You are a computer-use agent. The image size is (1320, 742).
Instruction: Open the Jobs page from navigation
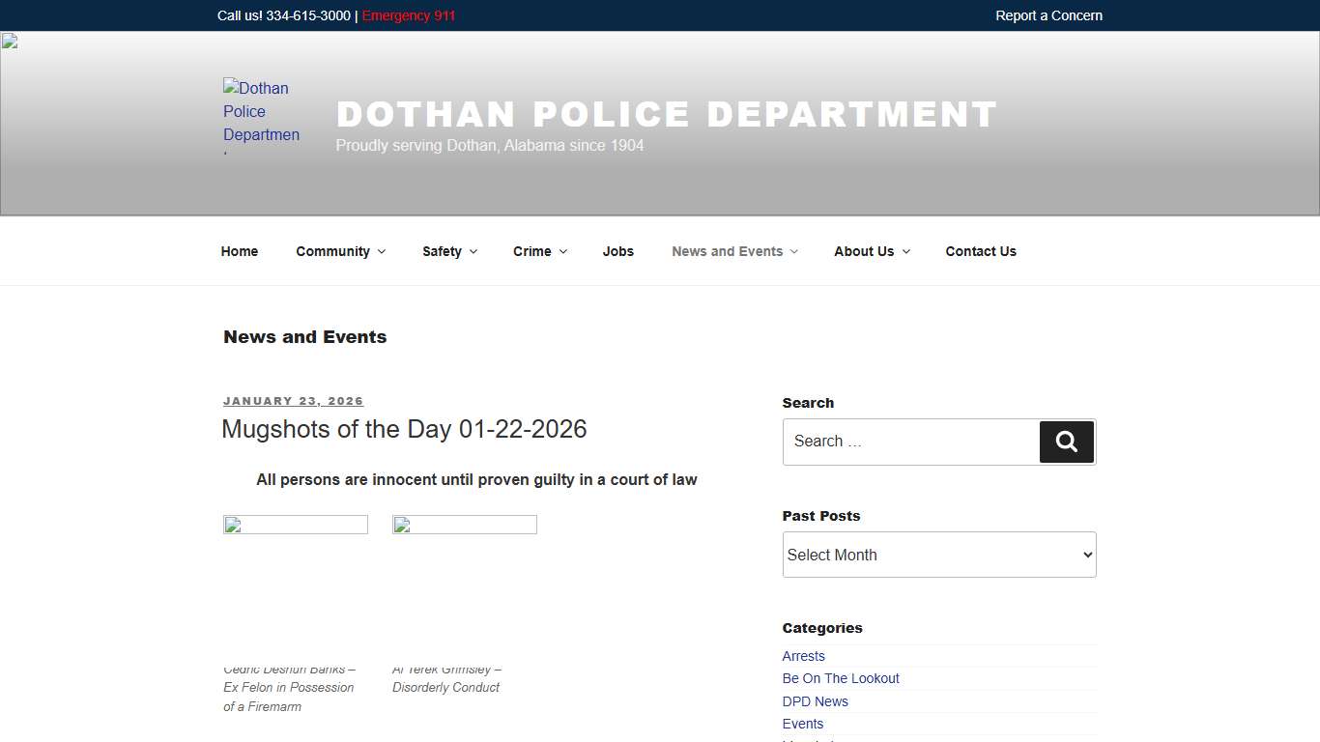click(617, 251)
